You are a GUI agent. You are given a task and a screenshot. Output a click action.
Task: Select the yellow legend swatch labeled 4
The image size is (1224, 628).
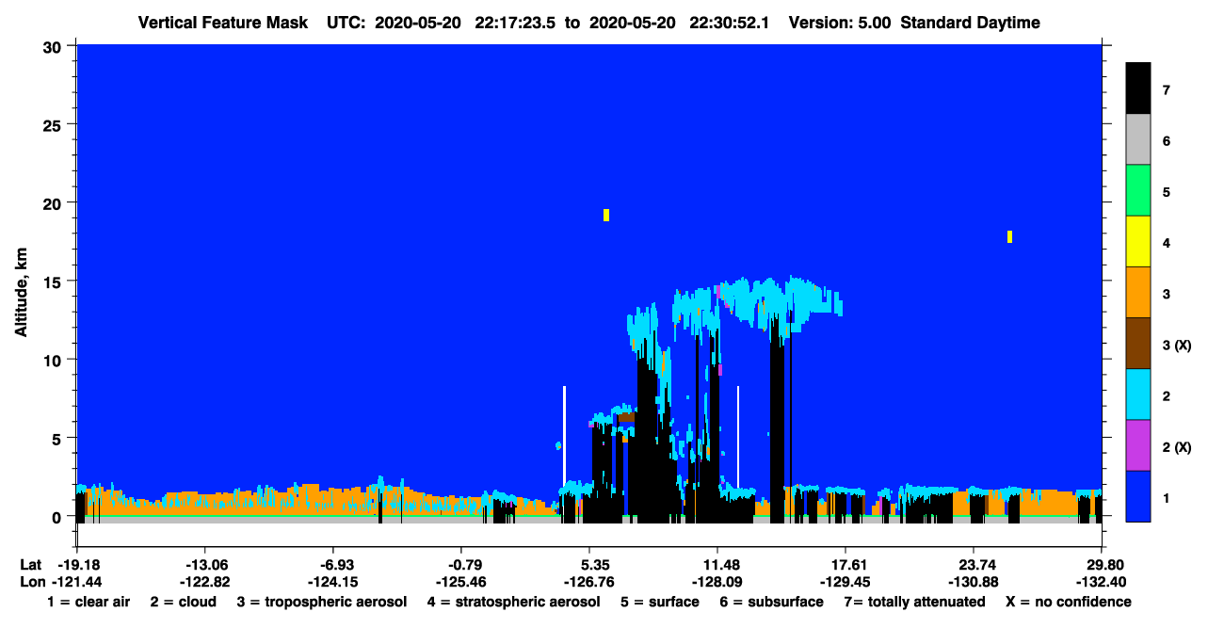1138,242
